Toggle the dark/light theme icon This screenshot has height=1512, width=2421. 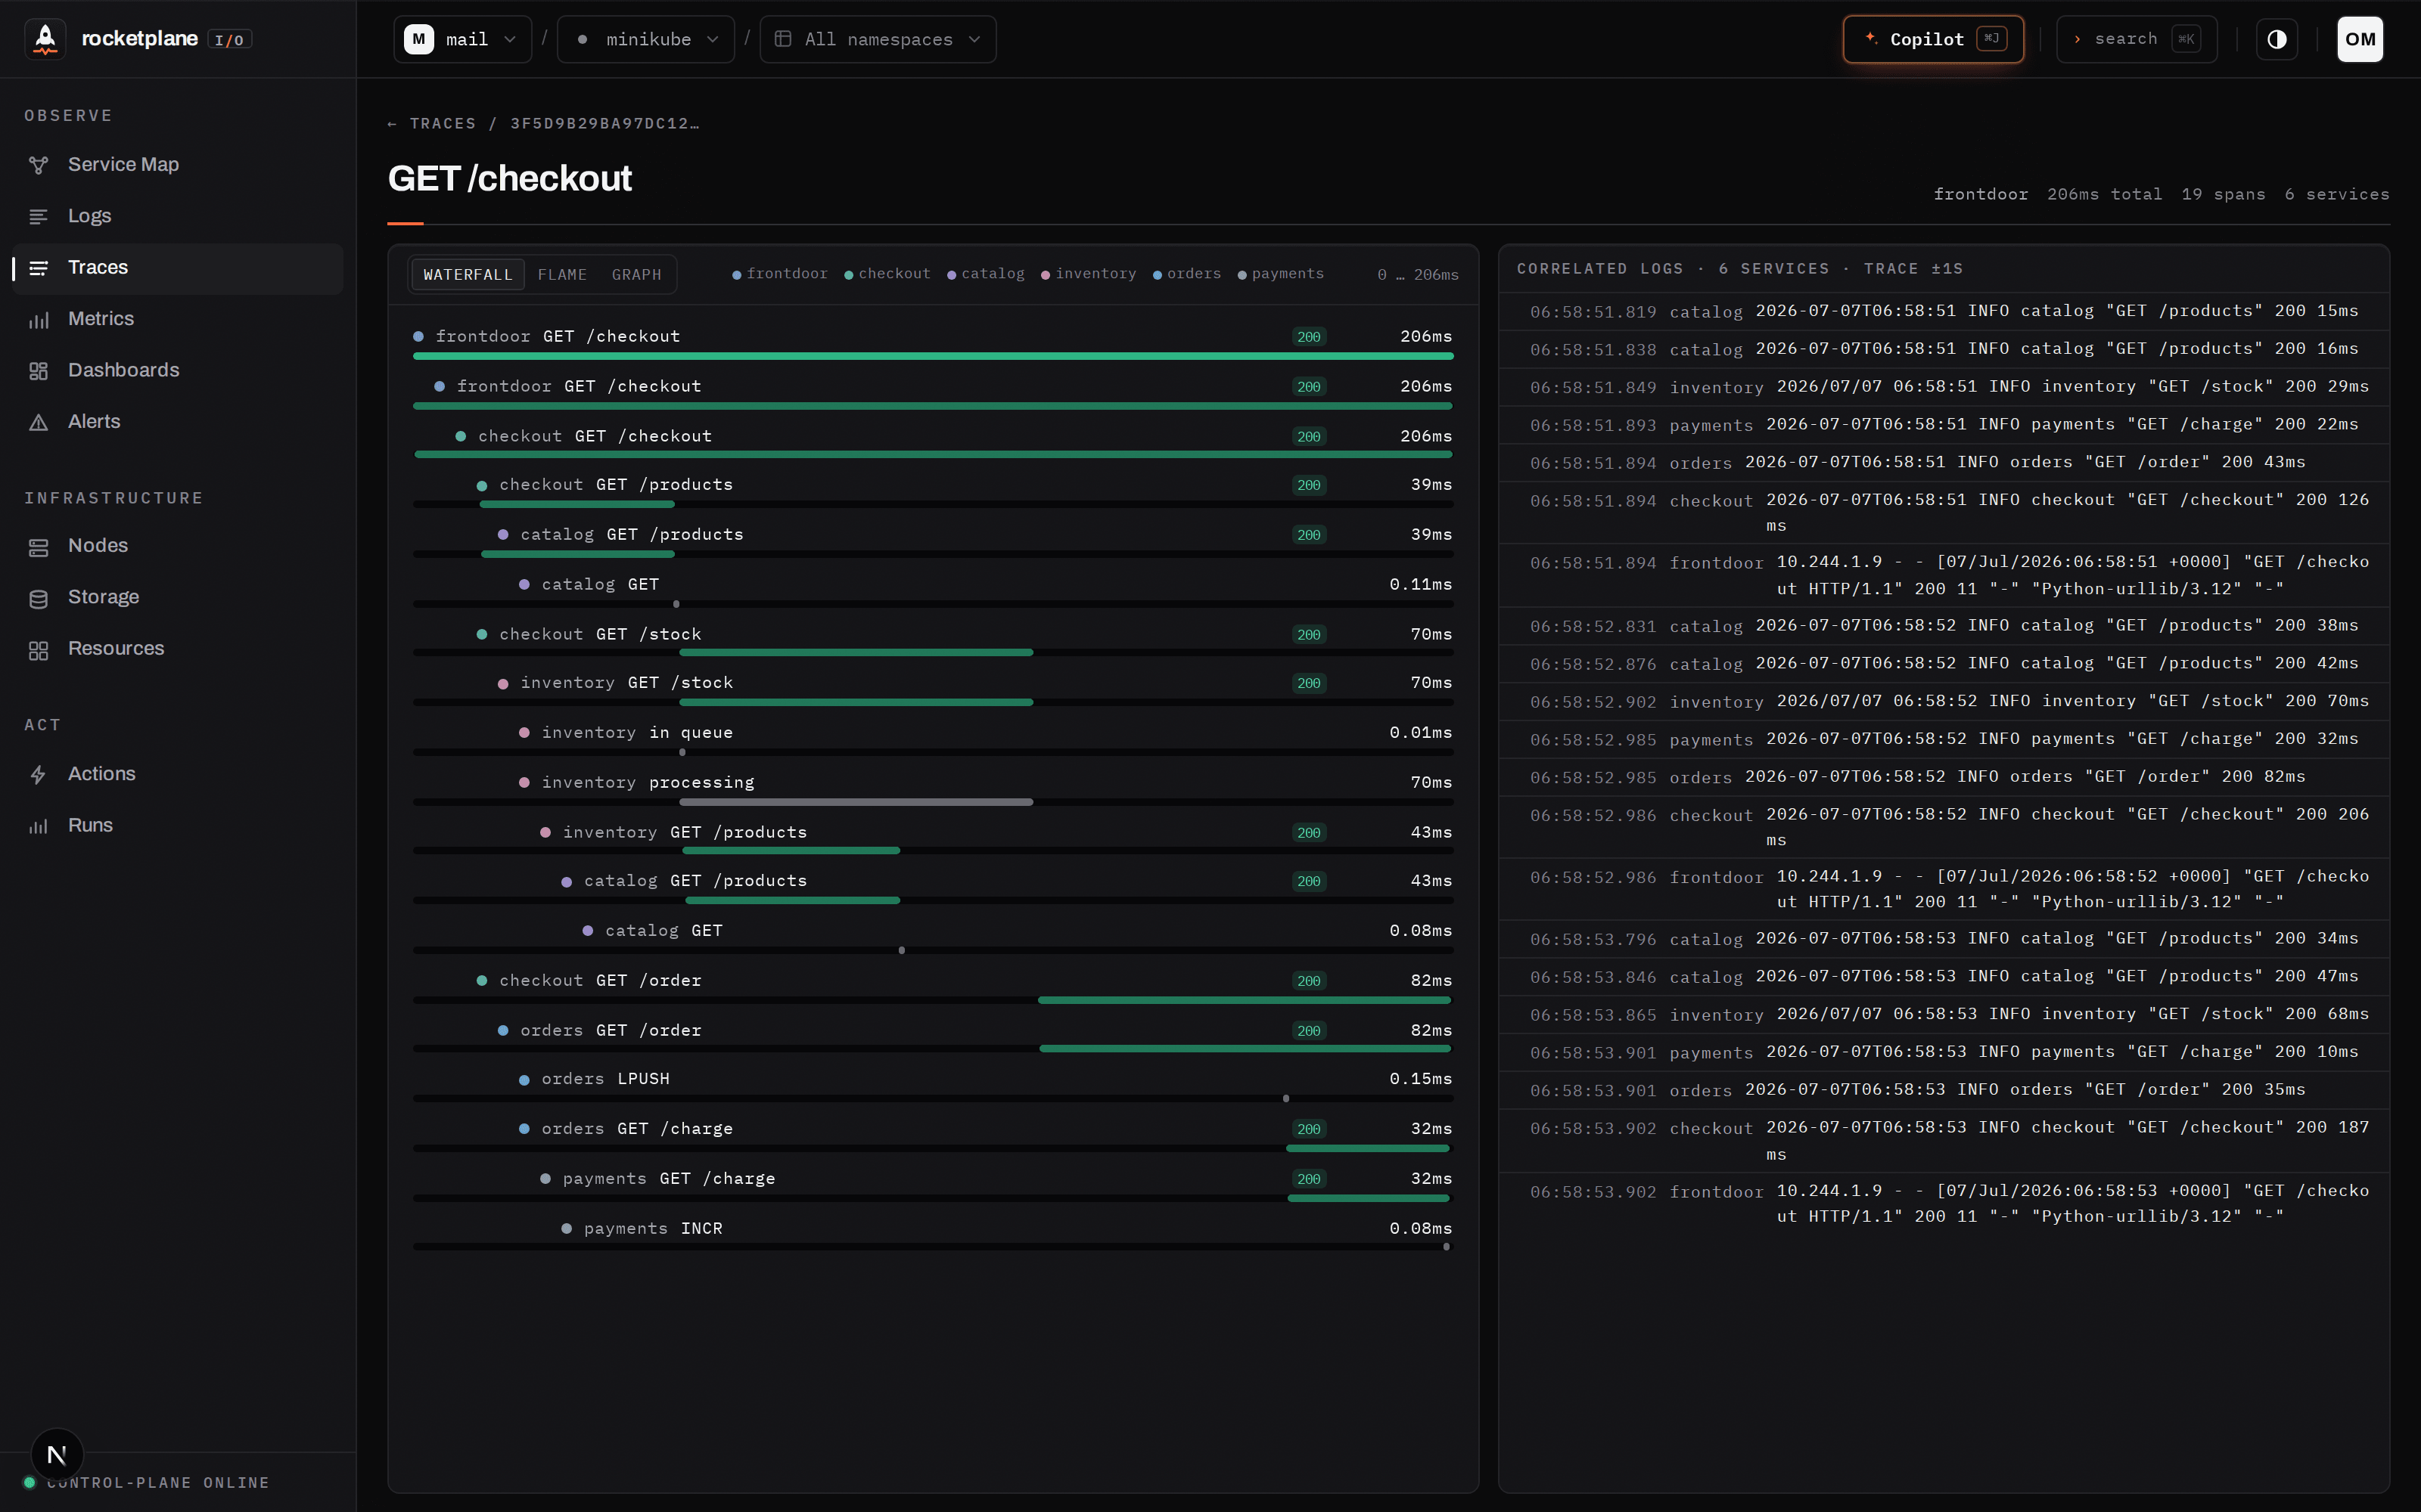pos(2277,39)
